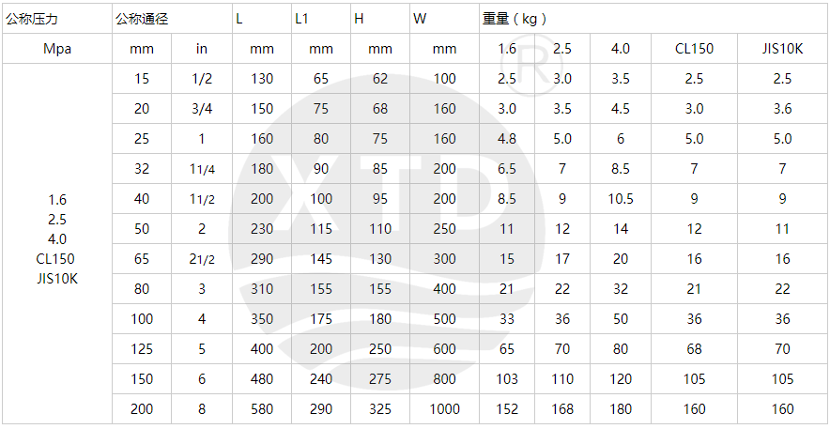Click the 3/4 inch size cell

click(202, 109)
